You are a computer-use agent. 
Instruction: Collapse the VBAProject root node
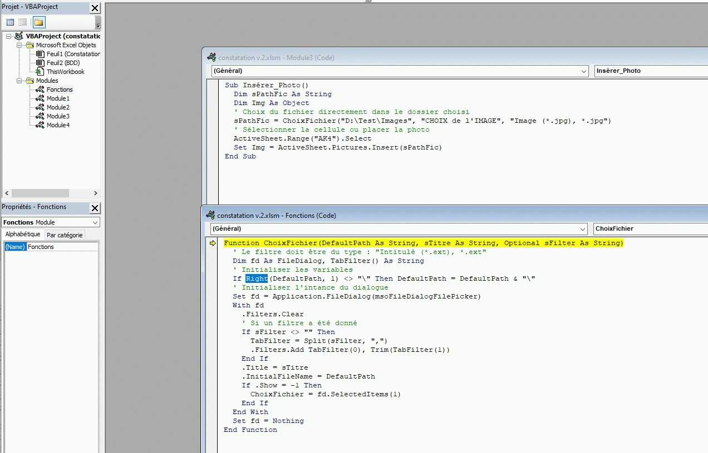[x=9, y=36]
